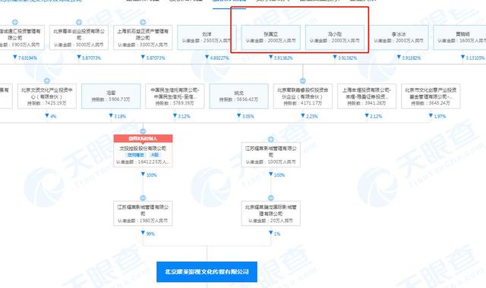Collapse minus icon above 20万人民币 cinema node

pos(271,198)
